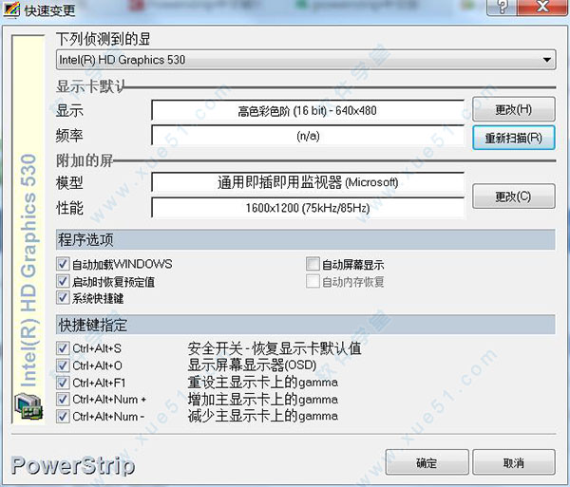
Task: Click performance field 1600x1200 (75kHz/85Hz)
Action: pos(308,208)
